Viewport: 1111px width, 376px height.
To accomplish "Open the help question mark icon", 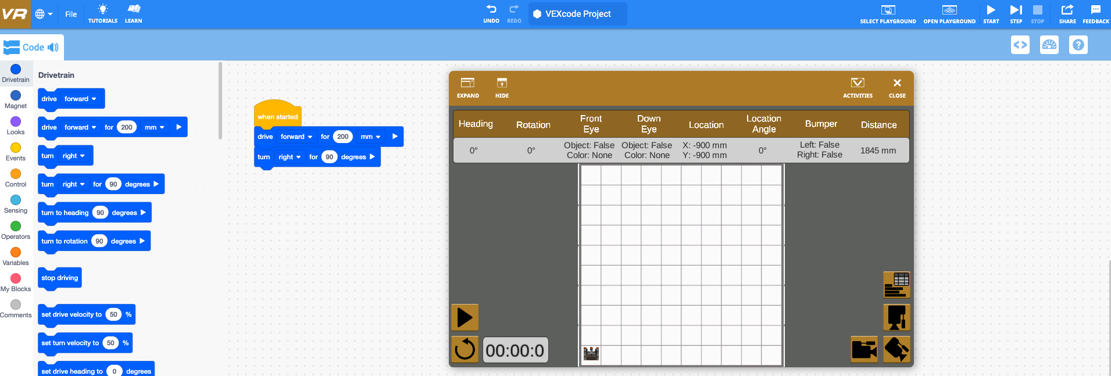I will pyautogui.click(x=1078, y=45).
